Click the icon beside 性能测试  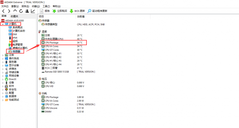pos(6,100)
